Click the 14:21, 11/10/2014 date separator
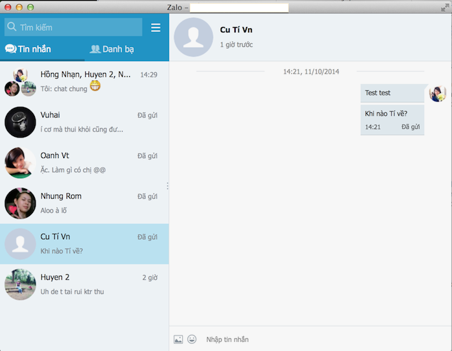The width and height of the screenshot is (452, 351). point(311,72)
